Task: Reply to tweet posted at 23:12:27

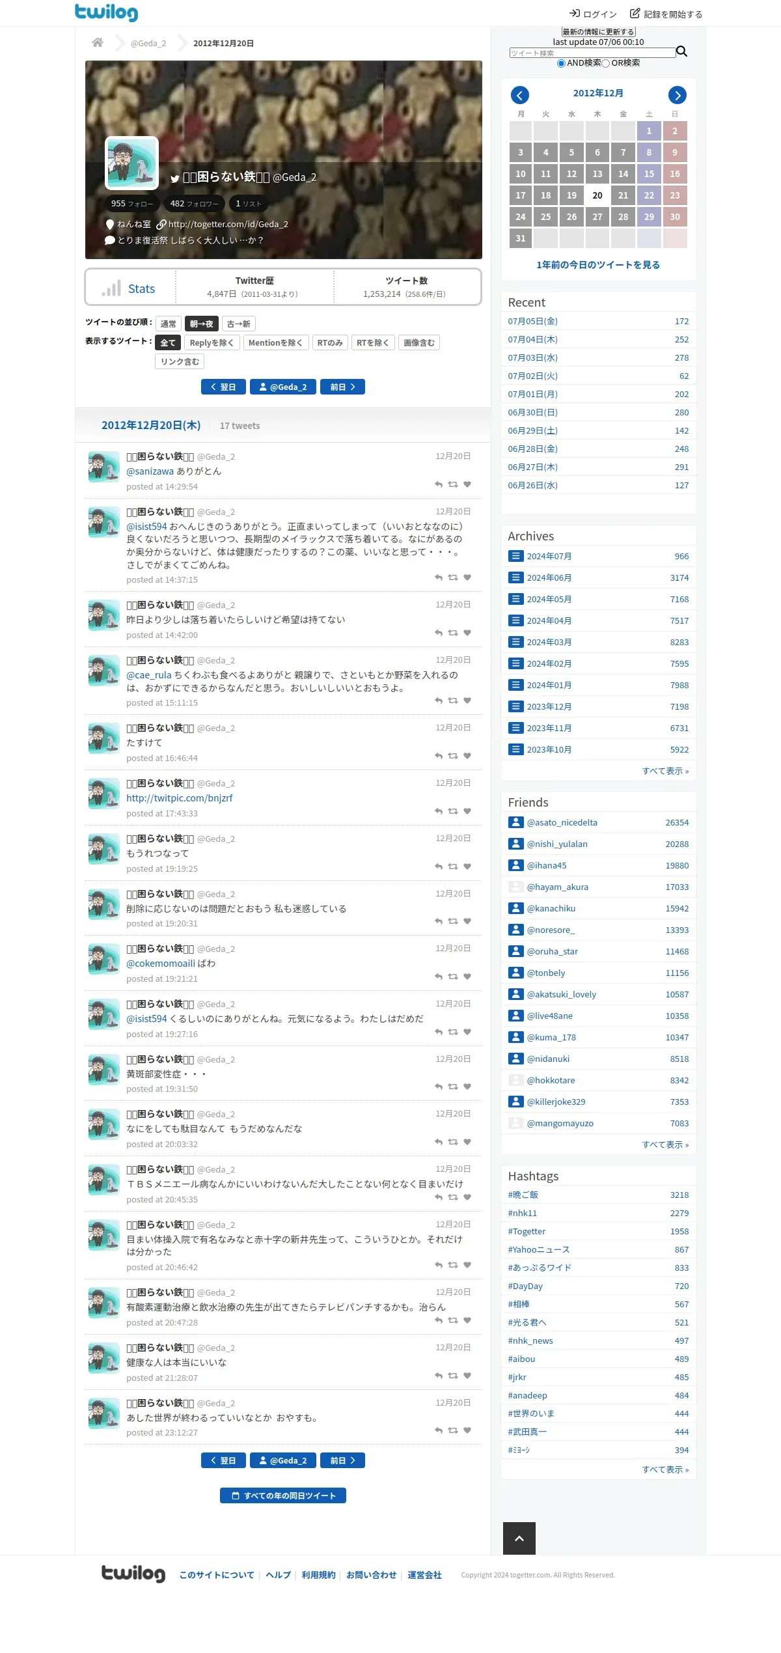Action: [x=439, y=1430]
